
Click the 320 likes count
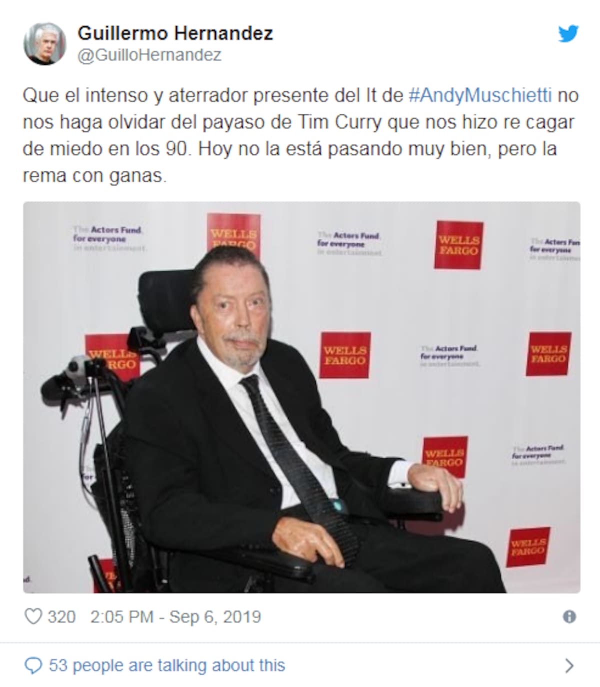61,617
